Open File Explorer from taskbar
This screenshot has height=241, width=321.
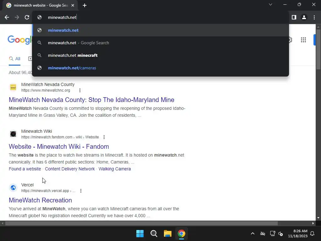pyautogui.click(x=167, y=233)
